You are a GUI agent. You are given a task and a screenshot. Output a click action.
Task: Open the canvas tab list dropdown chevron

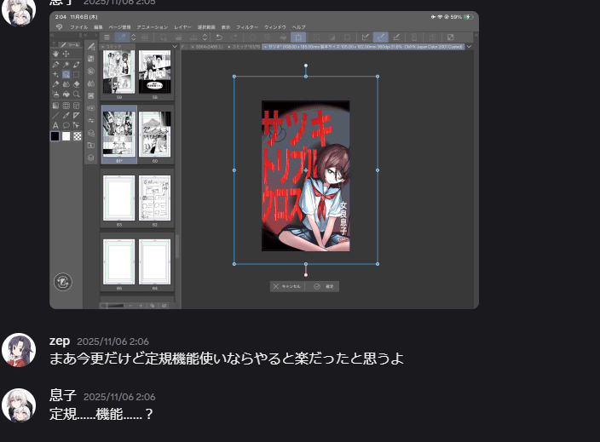pos(469,47)
